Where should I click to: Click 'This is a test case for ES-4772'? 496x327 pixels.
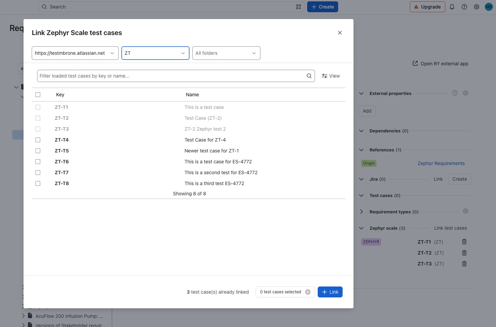(218, 162)
